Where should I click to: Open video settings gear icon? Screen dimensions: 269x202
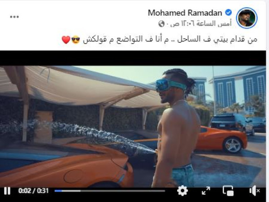[x=182, y=191]
